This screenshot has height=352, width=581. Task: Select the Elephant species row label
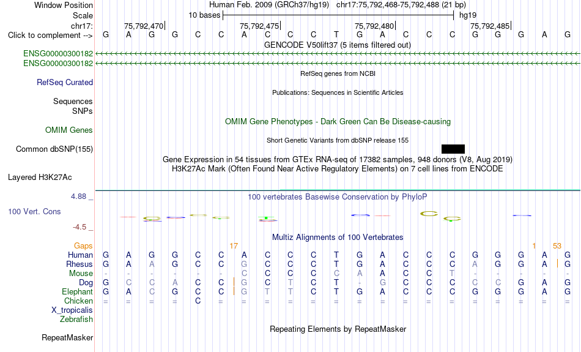click(78, 291)
